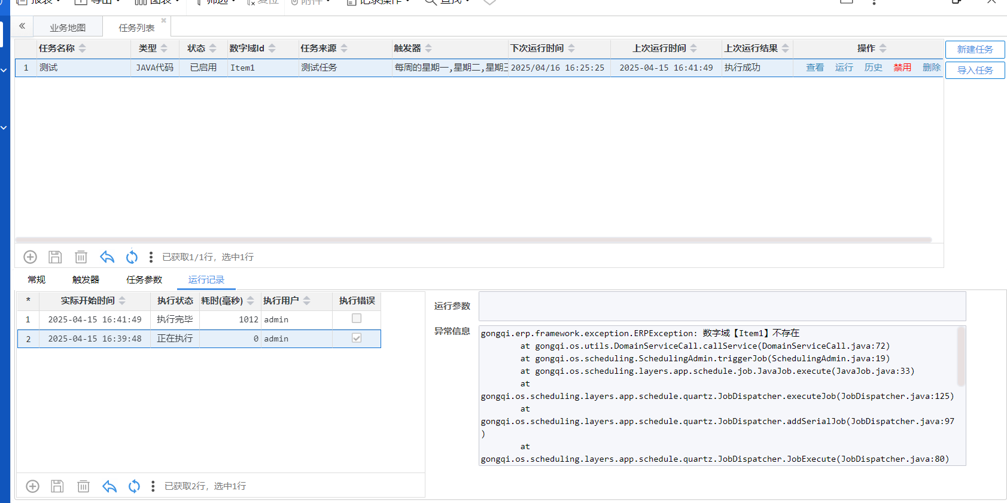Sort by the 下次运行时间 column arrows

[x=571, y=48]
